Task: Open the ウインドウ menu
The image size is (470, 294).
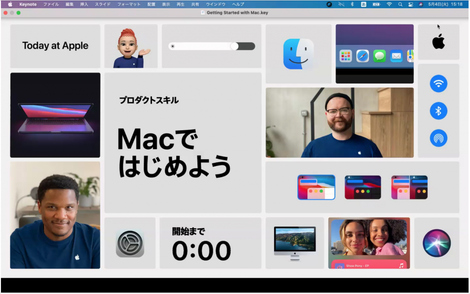Action: coord(216,4)
